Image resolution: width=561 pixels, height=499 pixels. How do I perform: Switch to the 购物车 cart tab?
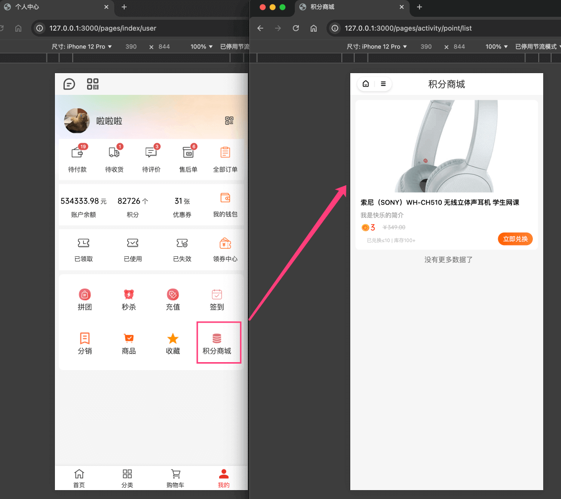tap(176, 478)
